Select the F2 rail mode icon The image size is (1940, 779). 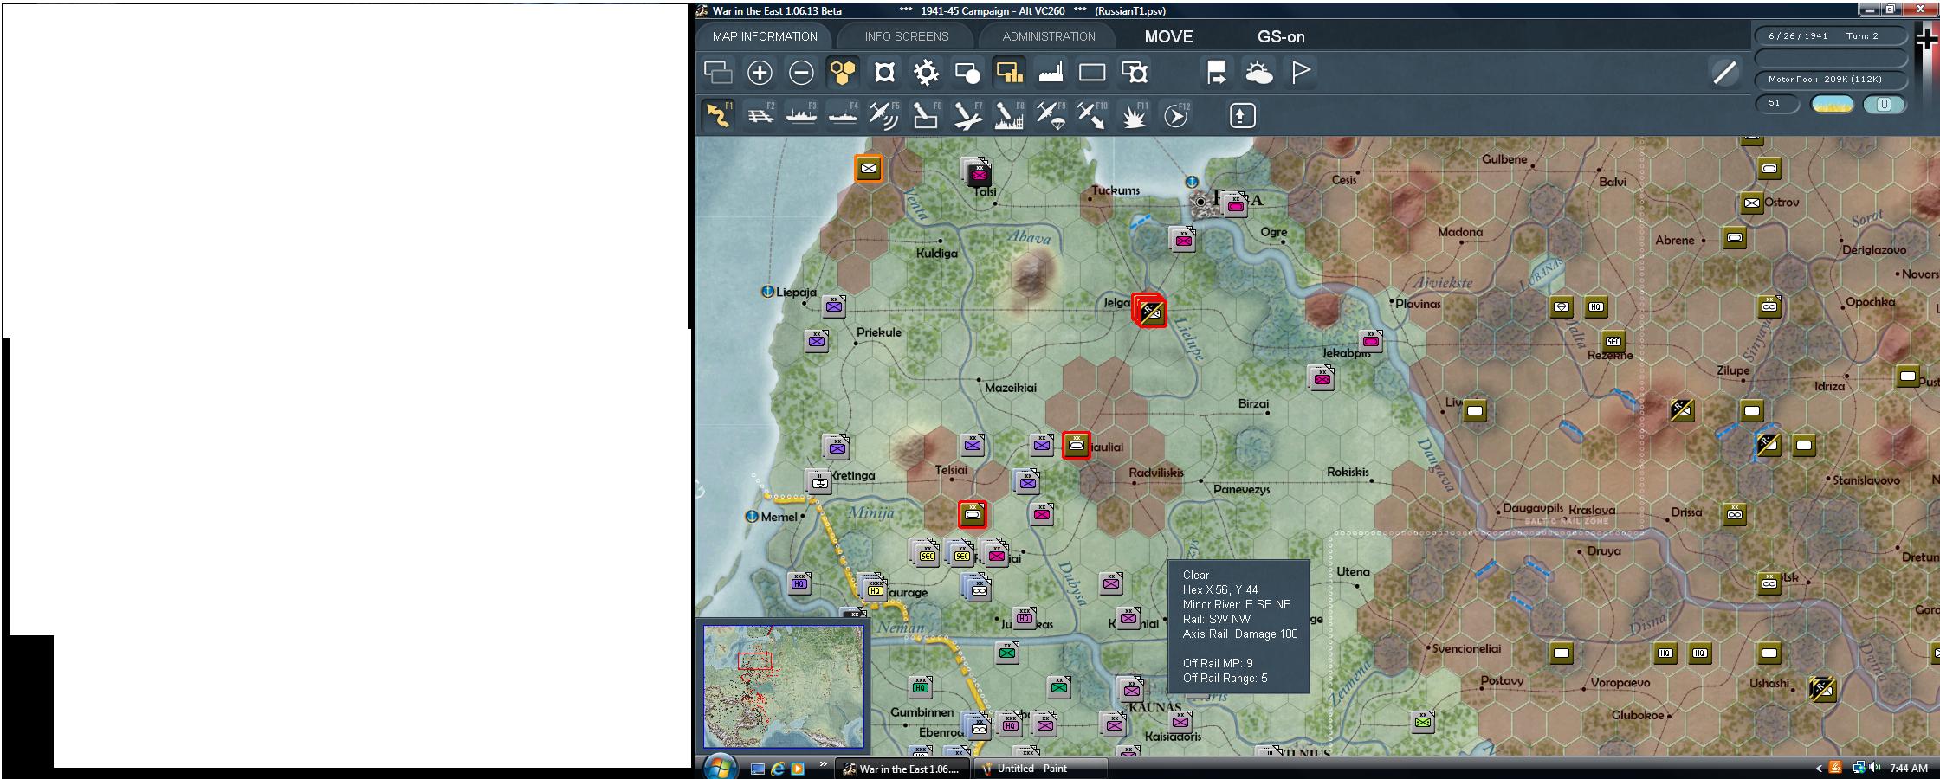point(760,115)
